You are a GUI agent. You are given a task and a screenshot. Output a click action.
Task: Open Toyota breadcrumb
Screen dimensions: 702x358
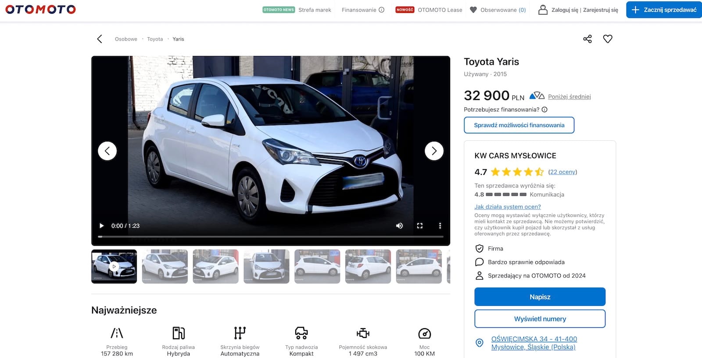tap(155, 39)
